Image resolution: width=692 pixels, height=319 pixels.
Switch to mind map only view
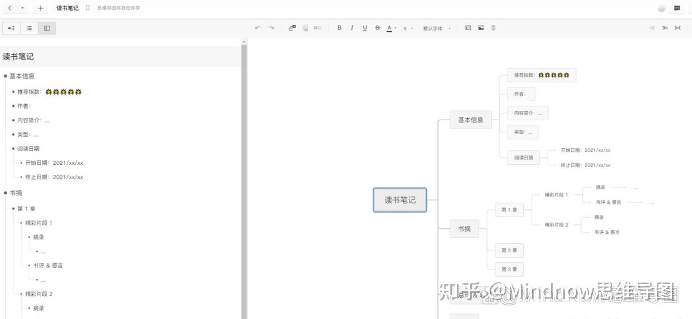point(12,28)
